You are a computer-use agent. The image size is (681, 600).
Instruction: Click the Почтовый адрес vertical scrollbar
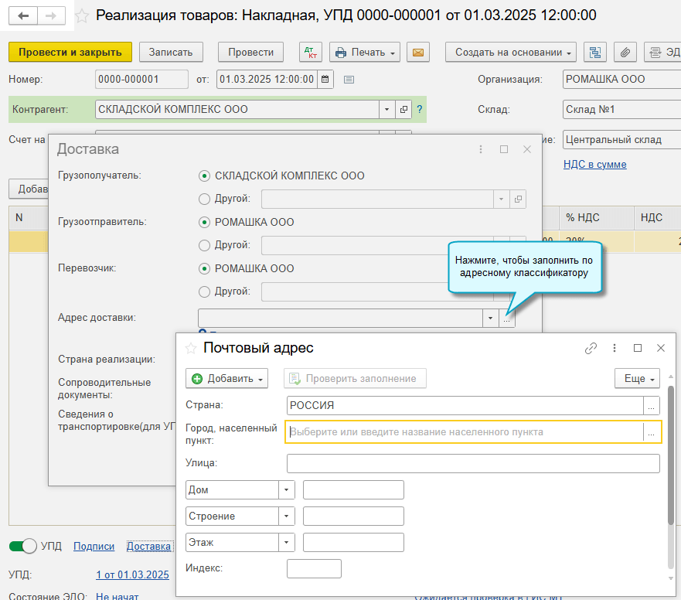click(670, 456)
